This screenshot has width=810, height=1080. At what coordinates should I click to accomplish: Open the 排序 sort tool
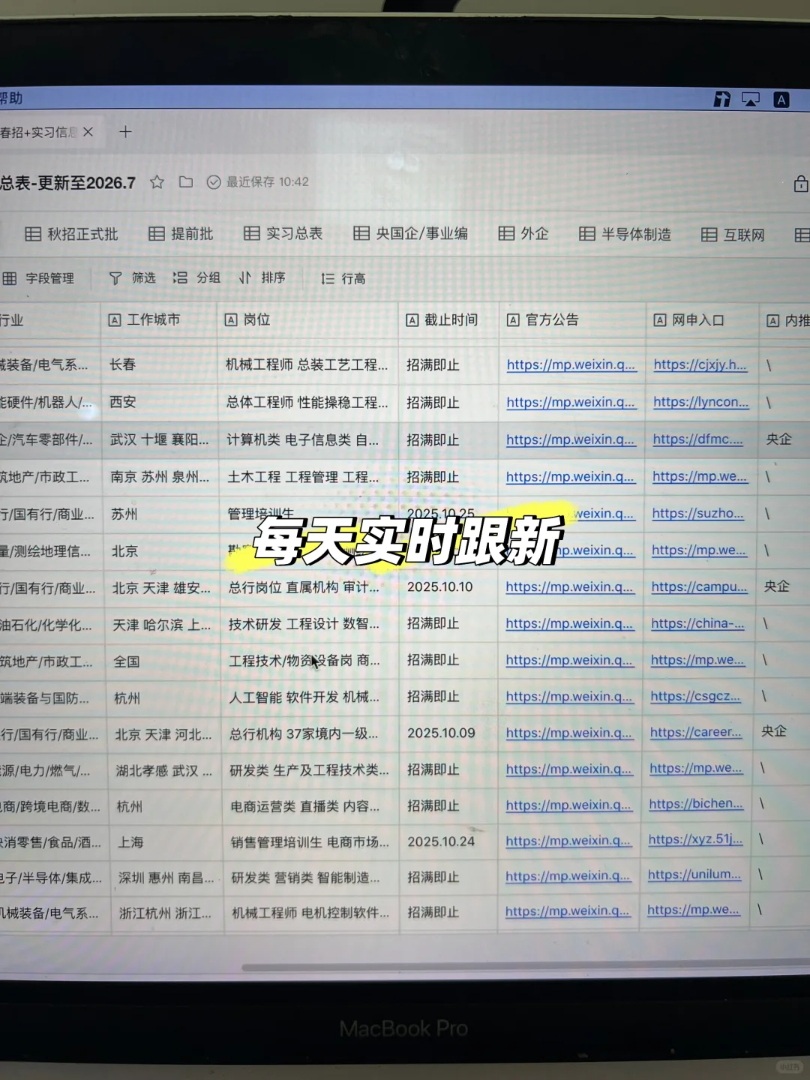click(x=262, y=277)
